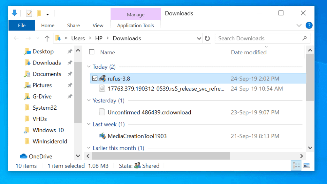This screenshot has height=184, width=327.
Task: Open Documents in the navigation pane
Action: point(47,74)
